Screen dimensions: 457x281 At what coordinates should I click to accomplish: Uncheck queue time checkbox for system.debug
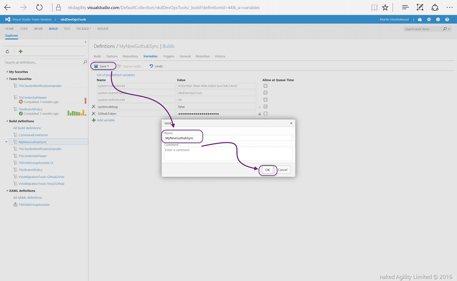click(x=265, y=107)
